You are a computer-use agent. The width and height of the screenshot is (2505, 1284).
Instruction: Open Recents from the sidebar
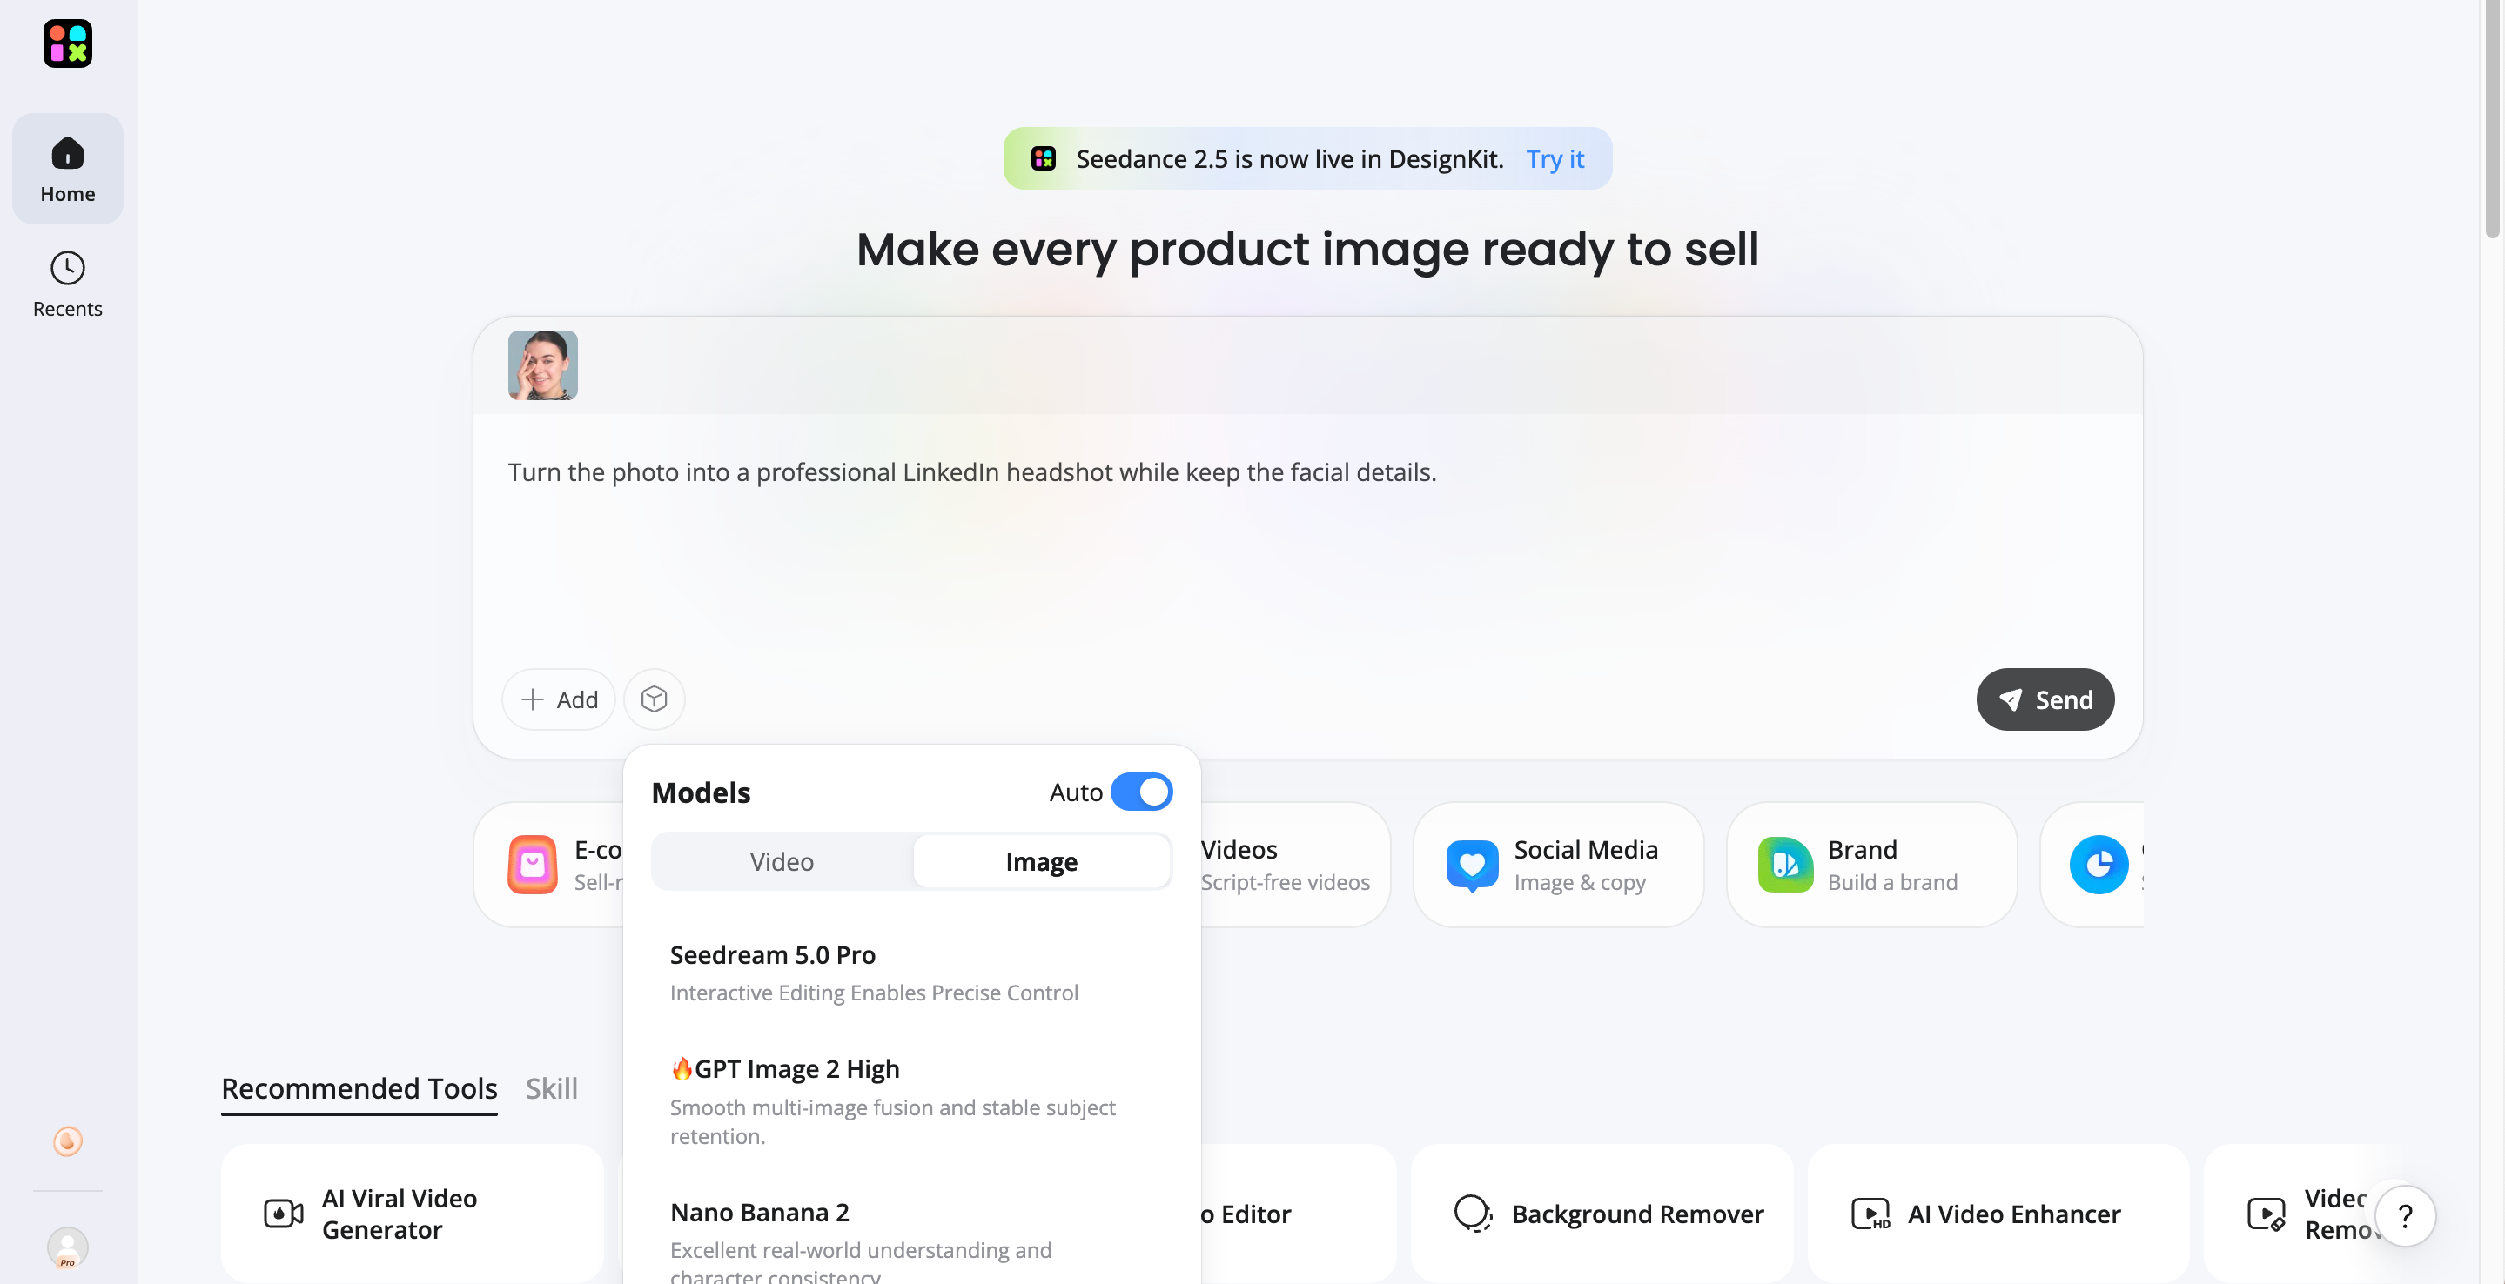click(x=67, y=284)
